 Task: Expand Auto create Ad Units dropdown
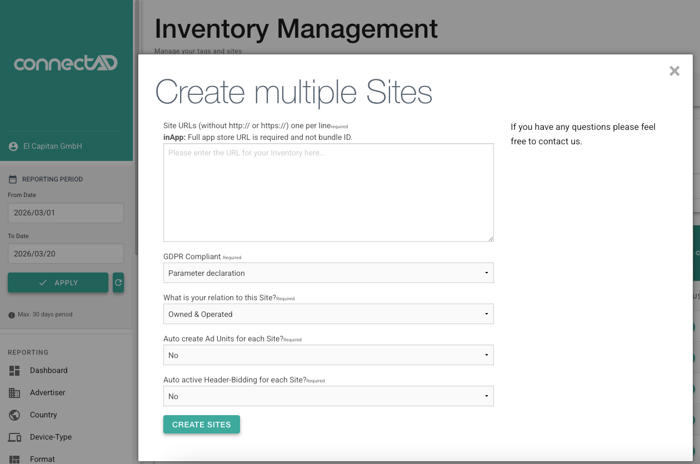pos(328,355)
